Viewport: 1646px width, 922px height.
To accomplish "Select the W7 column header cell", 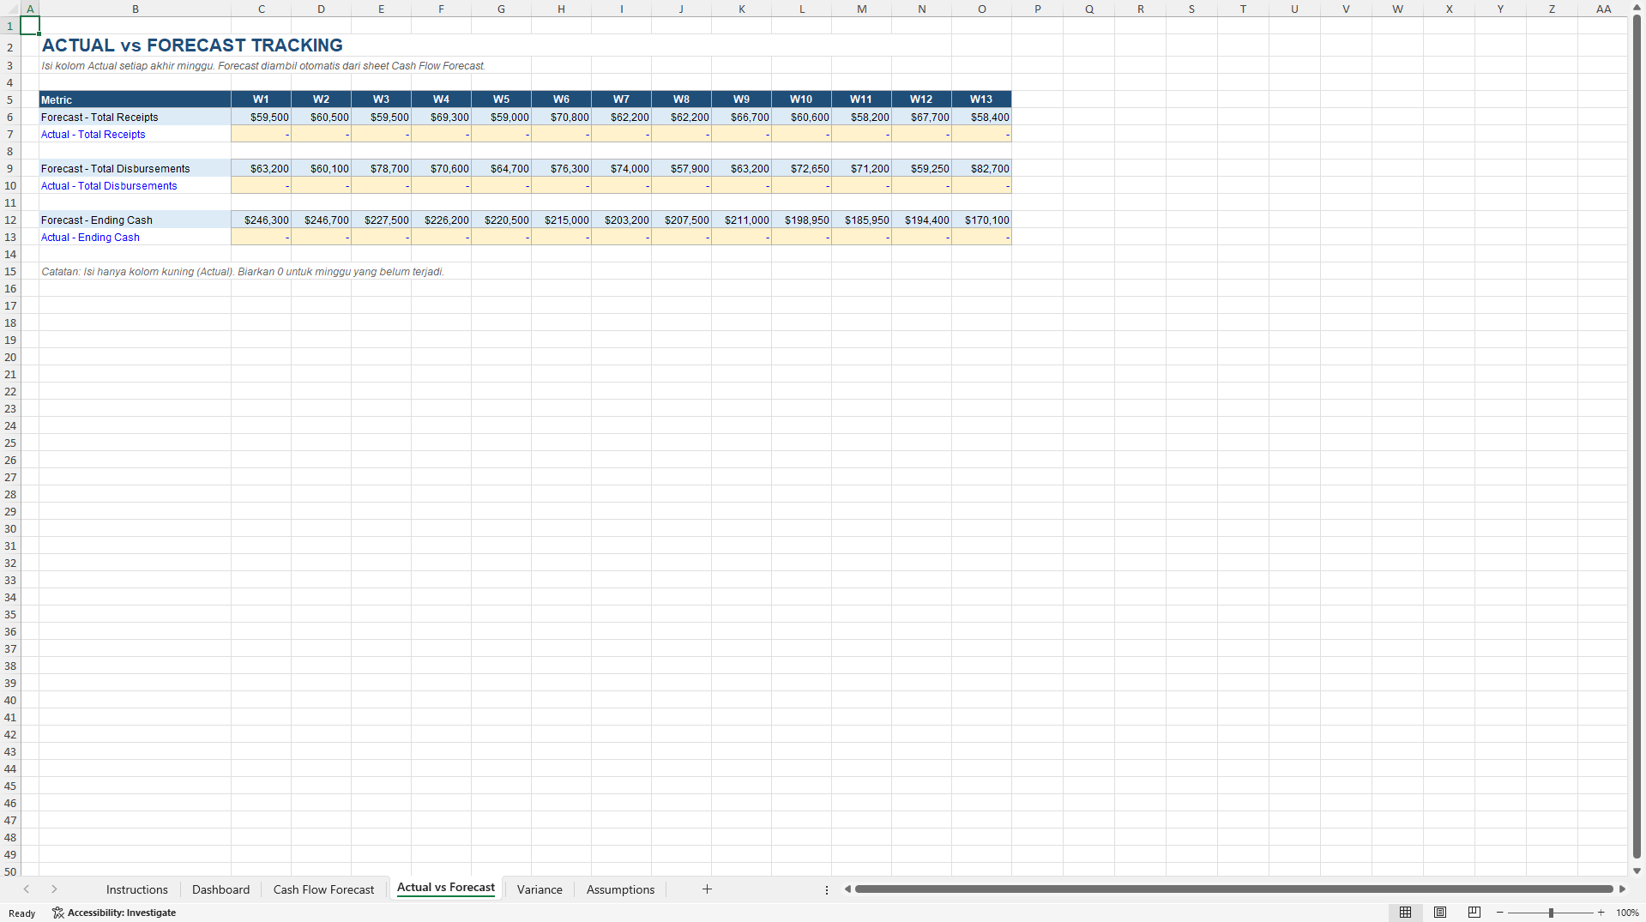I will (x=622, y=99).
